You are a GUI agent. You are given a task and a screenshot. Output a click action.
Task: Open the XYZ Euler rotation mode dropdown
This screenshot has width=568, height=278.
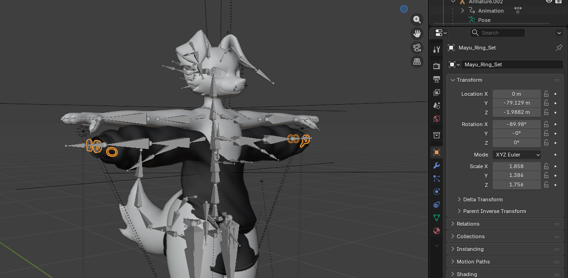pos(517,155)
